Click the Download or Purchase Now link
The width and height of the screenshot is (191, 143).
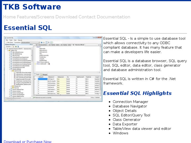point(28,142)
